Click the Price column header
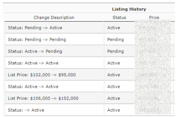The width and height of the screenshot is (176, 117). coord(154,18)
